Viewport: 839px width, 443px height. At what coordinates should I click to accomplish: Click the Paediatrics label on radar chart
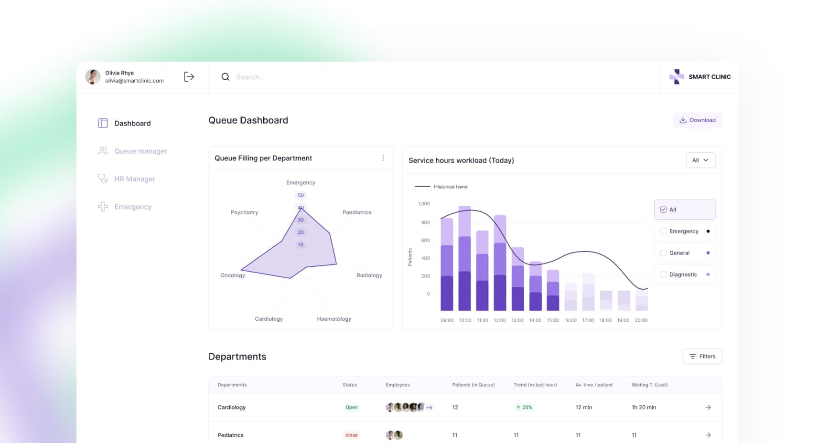(357, 212)
